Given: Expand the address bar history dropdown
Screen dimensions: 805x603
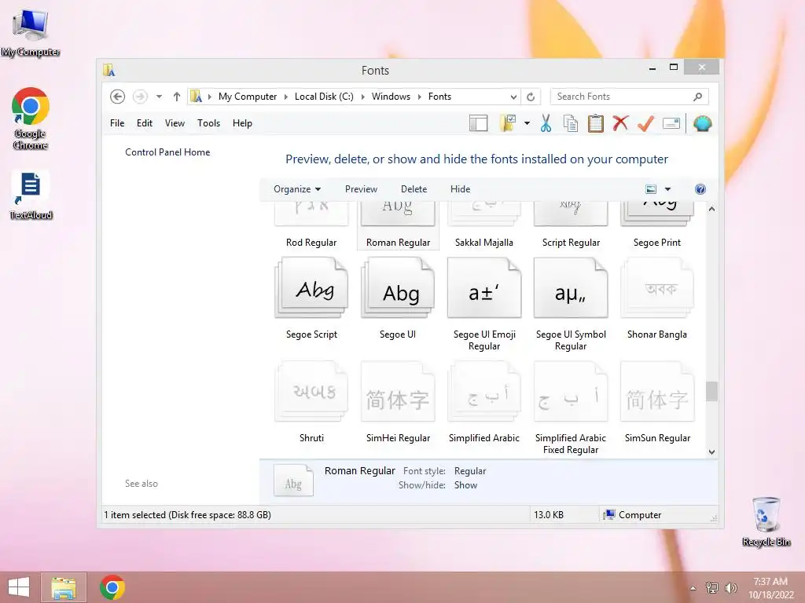Looking at the screenshot, I should pyautogui.click(x=513, y=97).
